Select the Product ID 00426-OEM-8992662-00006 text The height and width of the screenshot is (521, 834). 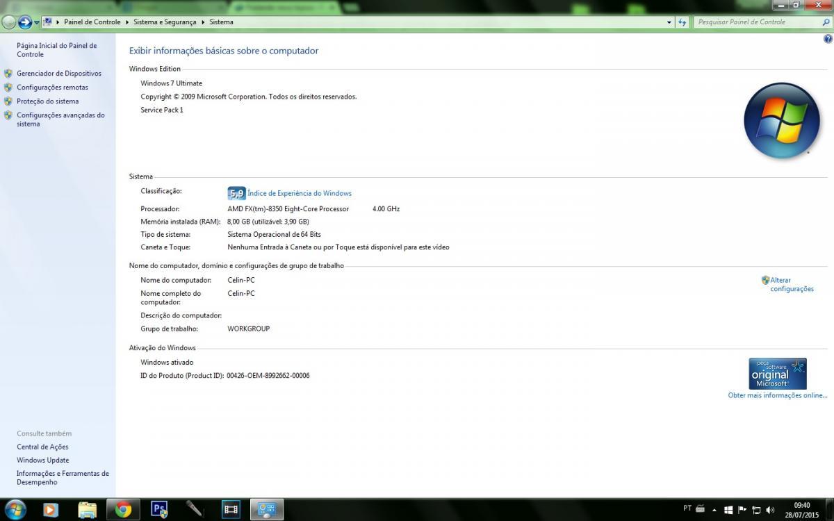(x=268, y=376)
